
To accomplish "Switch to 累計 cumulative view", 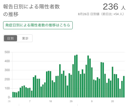I will click(25, 38).
